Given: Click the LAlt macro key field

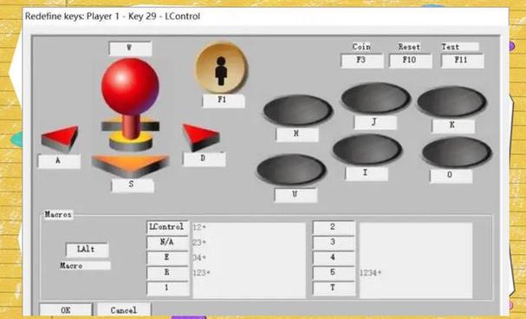Looking at the screenshot, I should point(87,250).
